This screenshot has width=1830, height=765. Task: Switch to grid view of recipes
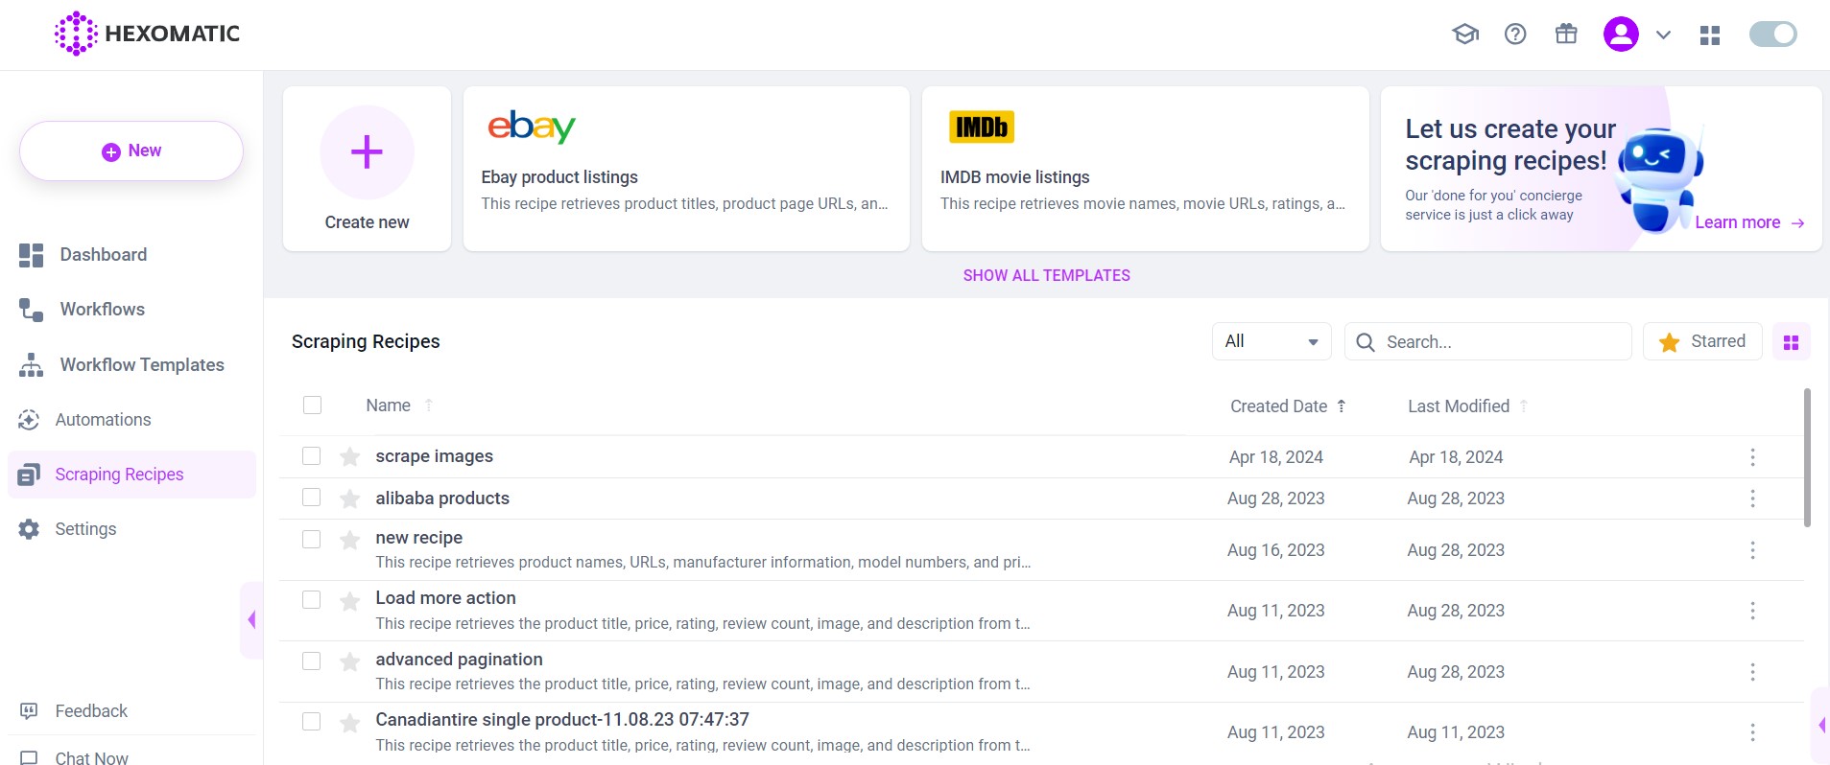pos(1791,342)
